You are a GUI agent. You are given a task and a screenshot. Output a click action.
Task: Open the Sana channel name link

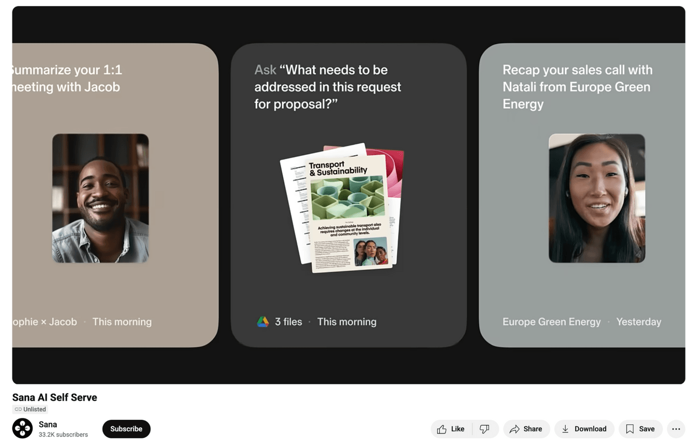48,424
